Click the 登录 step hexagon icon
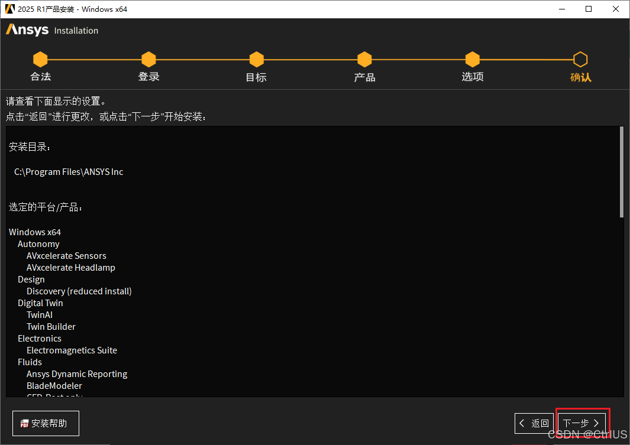The height and width of the screenshot is (445, 630). [148, 59]
